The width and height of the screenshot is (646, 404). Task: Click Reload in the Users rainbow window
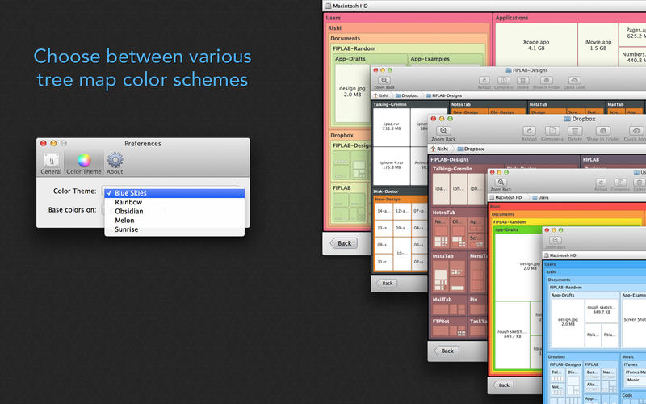(x=601, y=185)
